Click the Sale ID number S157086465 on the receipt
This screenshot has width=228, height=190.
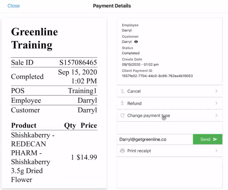pos(78,63)
